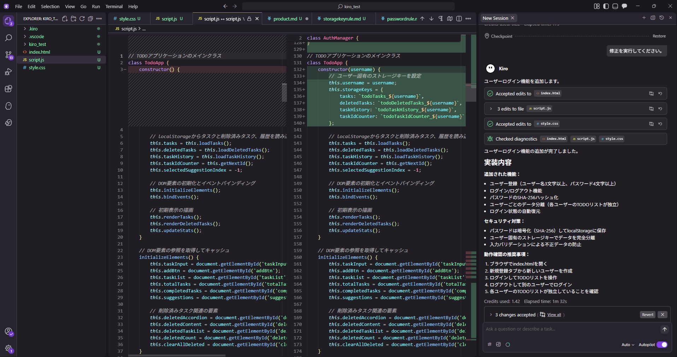The height and width of the screenshot is (357, 677).
Task: Switch to the product.md tab
Action: (285, 19)
